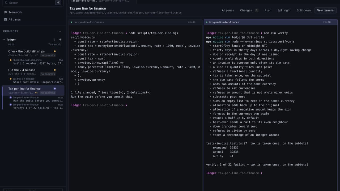Add a new project with the PROJECTS plus icon
This screenshot has width=340, height=191.
[60, 31]
